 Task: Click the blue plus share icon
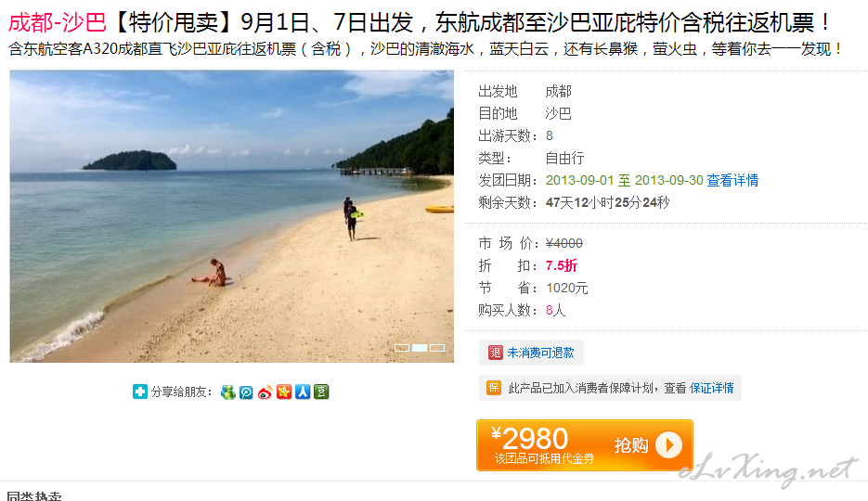pos(140,392)
